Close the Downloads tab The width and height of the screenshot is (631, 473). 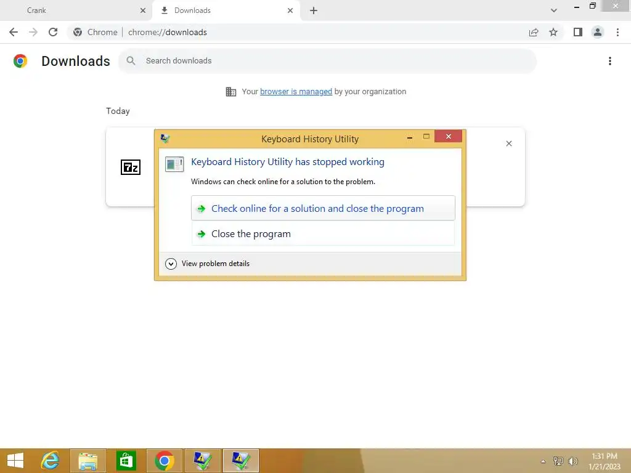[290, 10]
